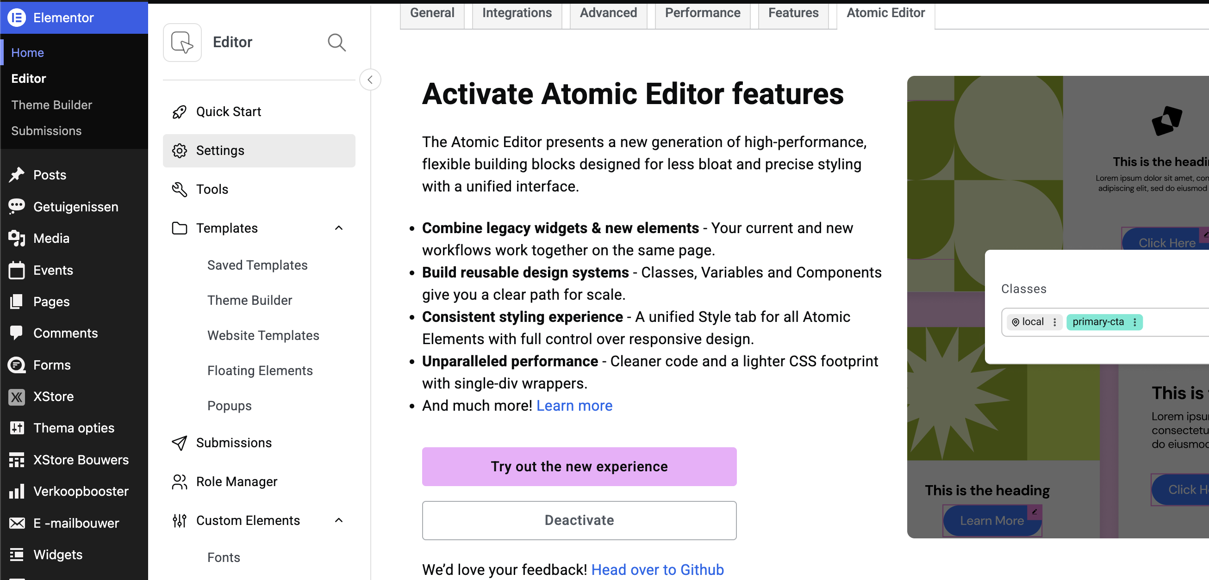Screen dimensions: 1209x580
Task: Click the Pages icon
Action: coord(17,302)
